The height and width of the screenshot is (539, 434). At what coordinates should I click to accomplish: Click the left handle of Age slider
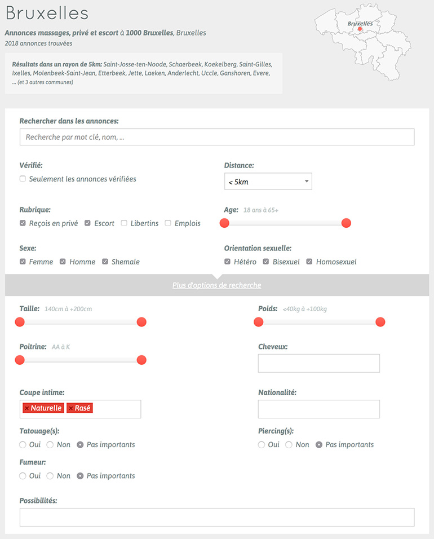click(x=224, y=223)
